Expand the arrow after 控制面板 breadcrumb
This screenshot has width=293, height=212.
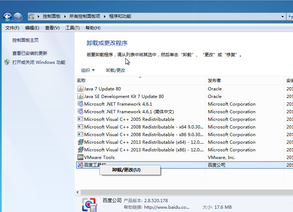[x=65, y=16]
